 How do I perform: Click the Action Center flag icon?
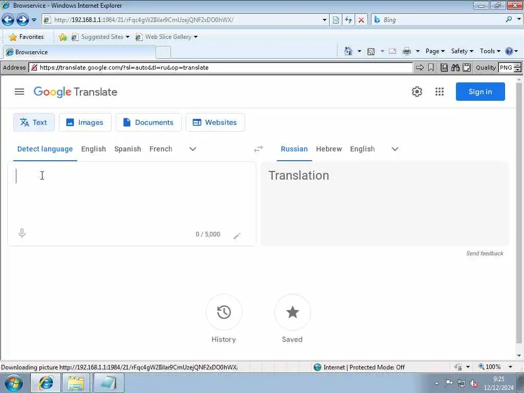(x=449, y=383)
